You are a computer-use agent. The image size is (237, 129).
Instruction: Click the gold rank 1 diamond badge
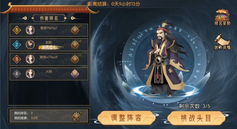[17, 30]
